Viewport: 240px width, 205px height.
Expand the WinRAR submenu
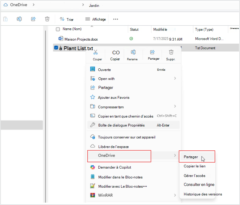click(133, 195)
